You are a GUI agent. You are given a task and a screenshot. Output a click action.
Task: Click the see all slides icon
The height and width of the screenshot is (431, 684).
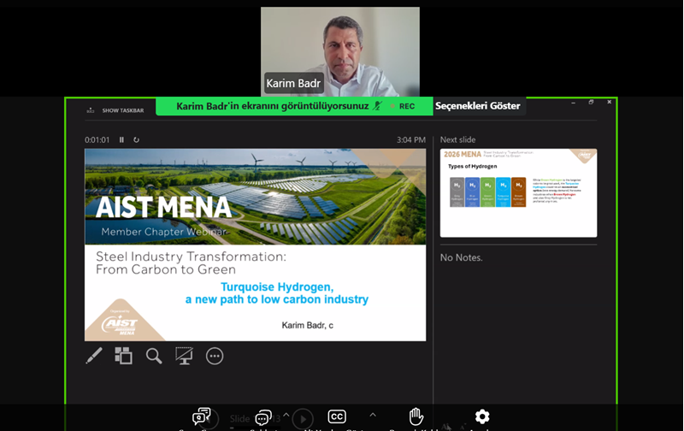pyautogui.click(x=123, y=356)
